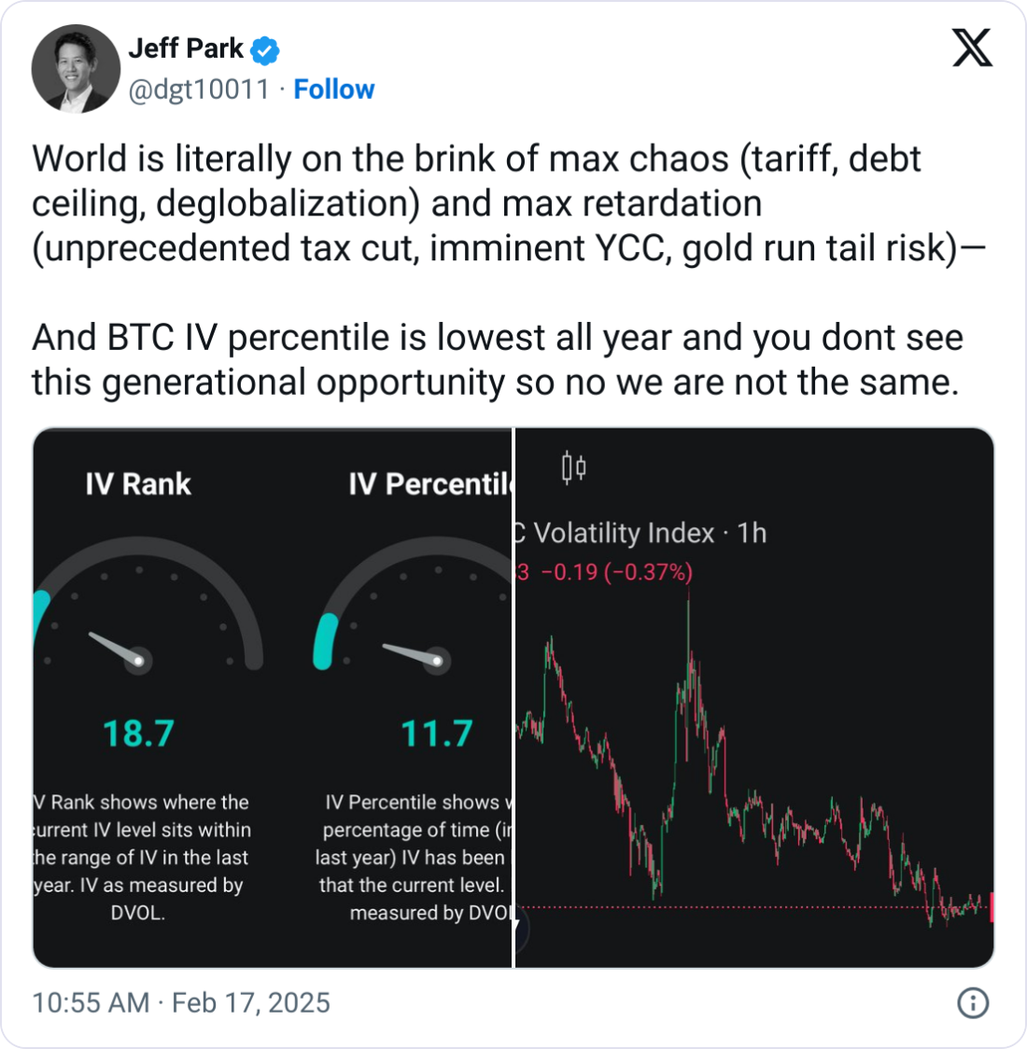Follow the @dgt10011 account
The image size is (1027, 1049).
point(333,90)
